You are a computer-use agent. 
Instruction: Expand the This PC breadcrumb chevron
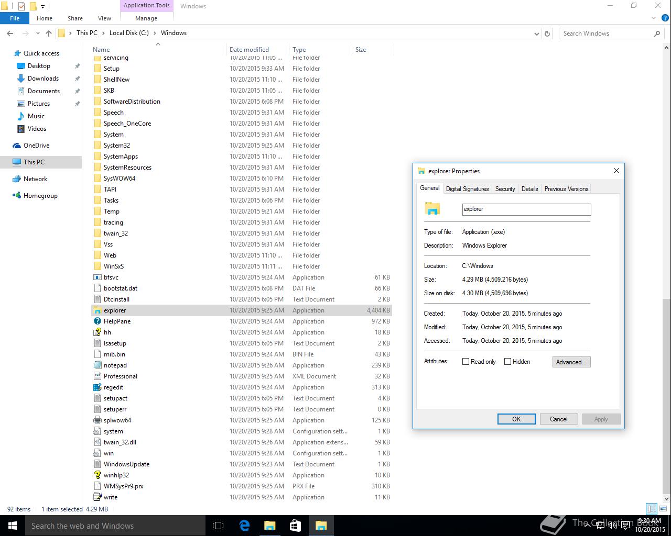104,33
